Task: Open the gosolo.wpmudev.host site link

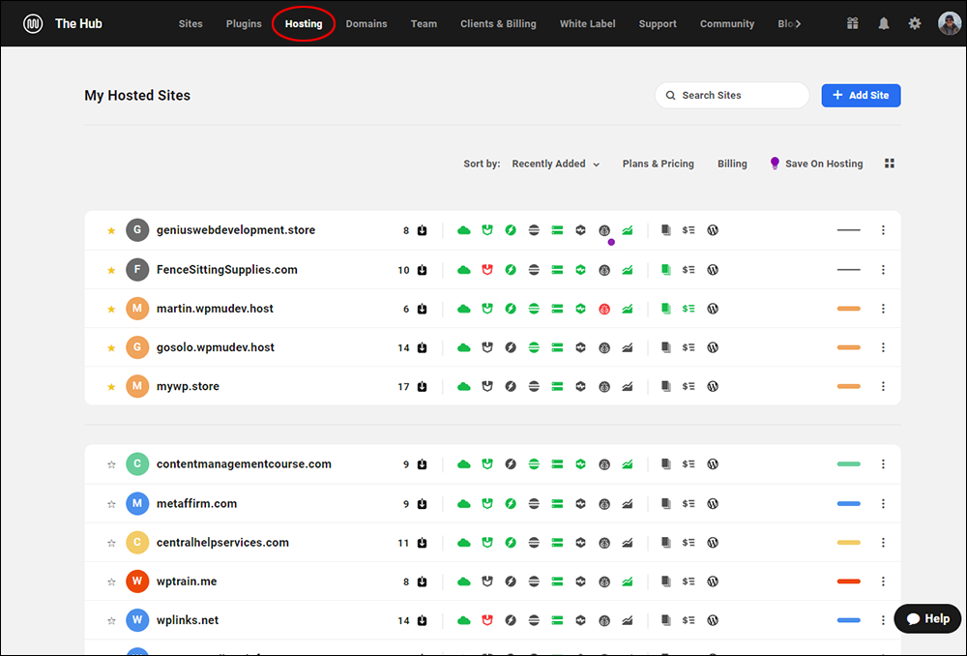Action: (x=216, y=347)
